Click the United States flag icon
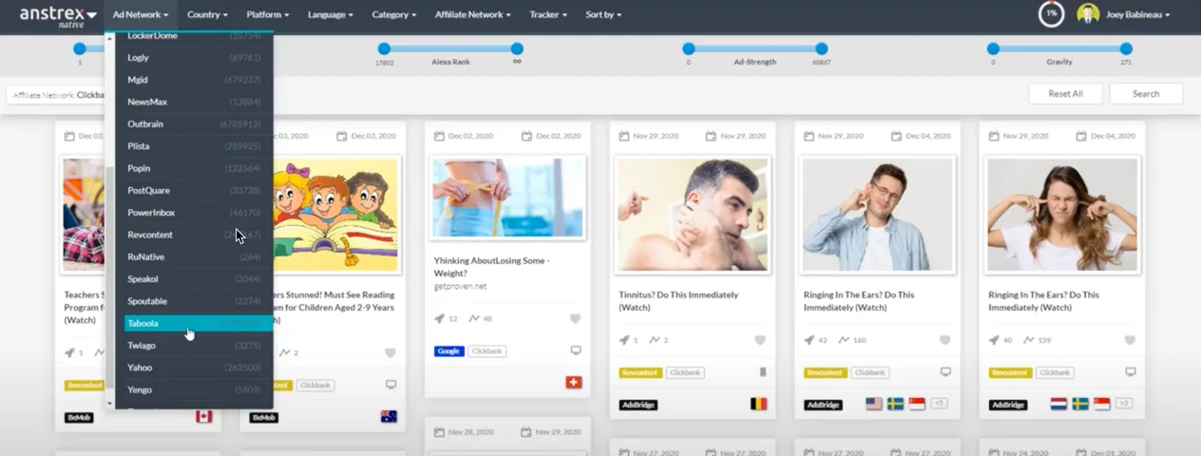 click(874, 404)
